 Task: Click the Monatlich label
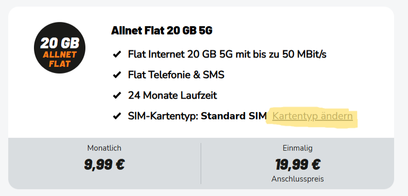104,148
